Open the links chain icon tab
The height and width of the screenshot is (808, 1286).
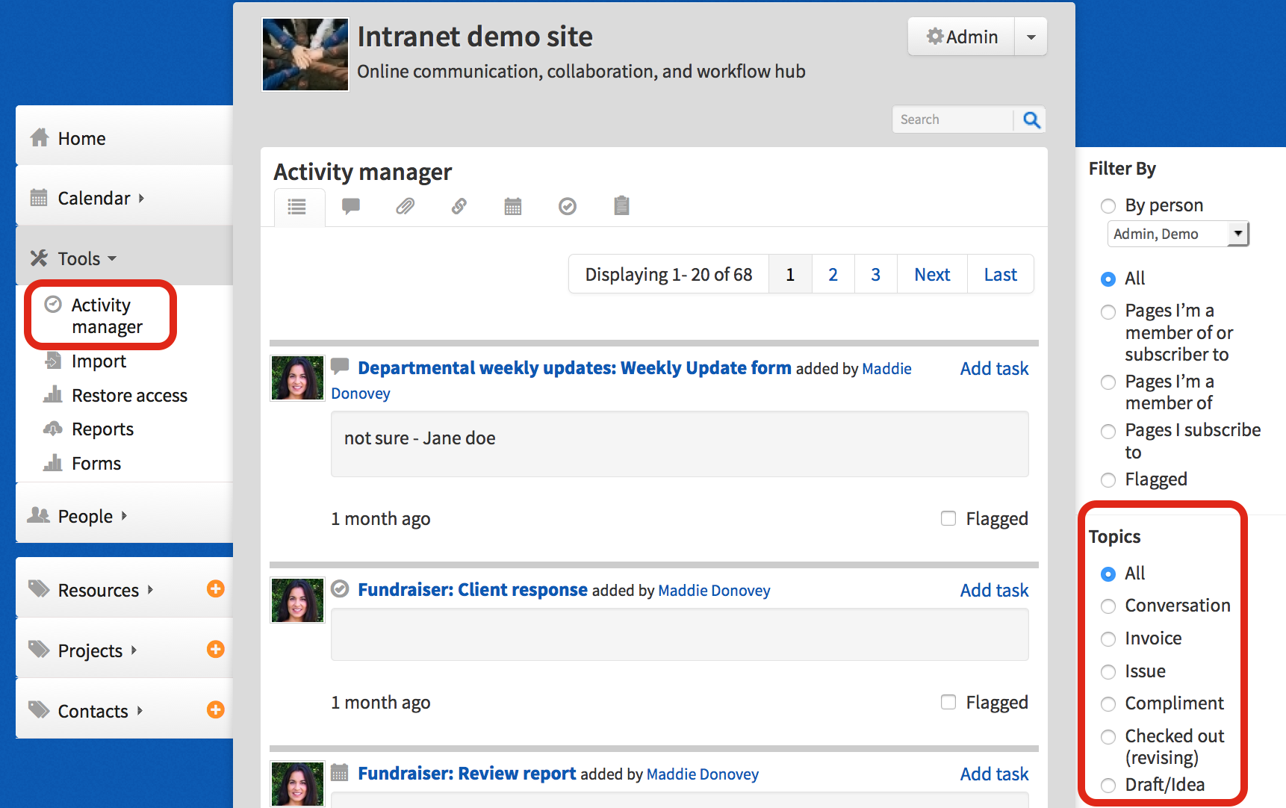[x=459, y=206]
